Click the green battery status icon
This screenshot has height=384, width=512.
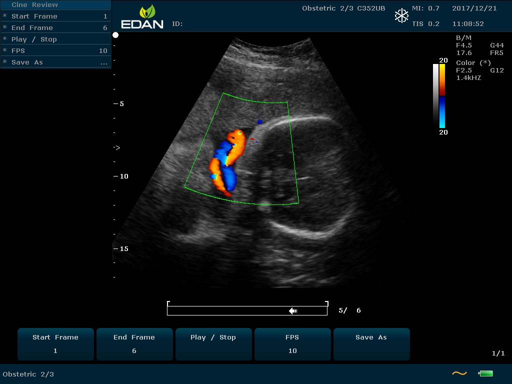[485, 373]
